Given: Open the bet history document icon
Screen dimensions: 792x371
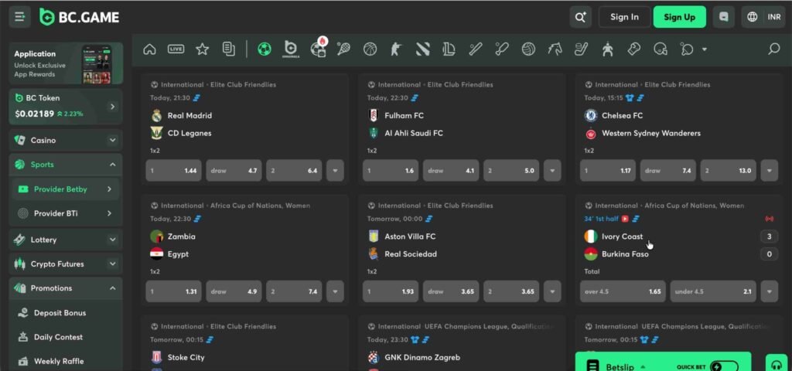Looking at the screenshot, I should point(229,49).
